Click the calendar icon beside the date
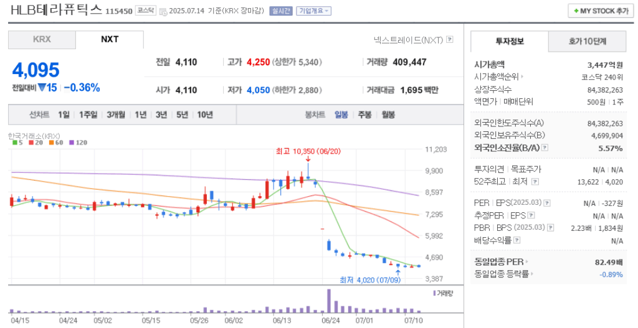This screenshot has width=638, height=328. pyautogui.click(x=163, y=11)
